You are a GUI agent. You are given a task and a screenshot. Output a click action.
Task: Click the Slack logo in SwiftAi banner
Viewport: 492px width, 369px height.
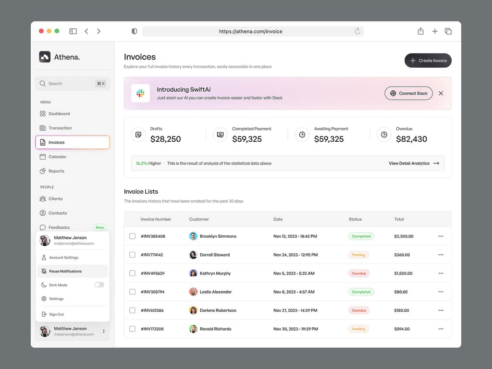coord(140,93)
